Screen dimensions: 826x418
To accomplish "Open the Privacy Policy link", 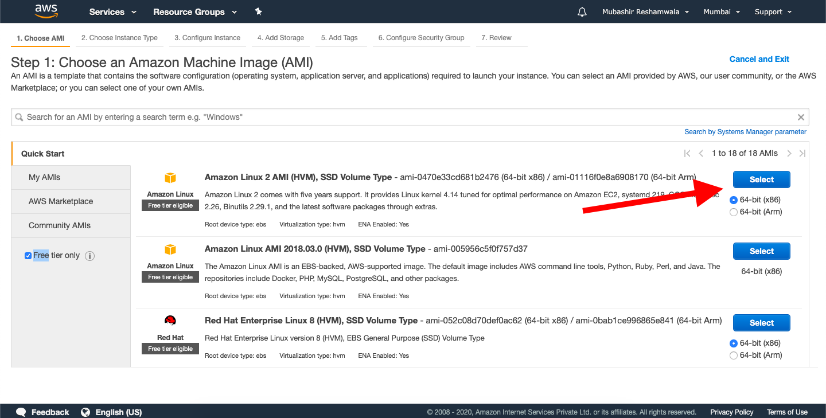I will [x=731, y=412].
